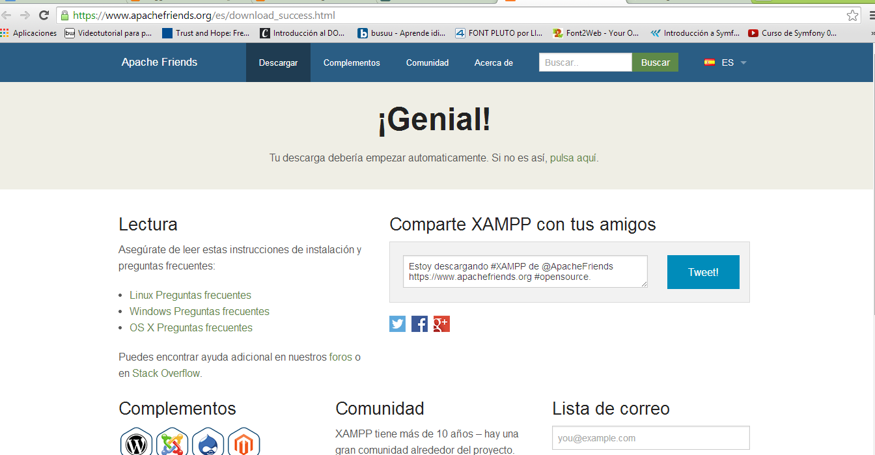
Task: Open the busuu - Aprende idi... bookmark
Action: (x=402, y=33)
